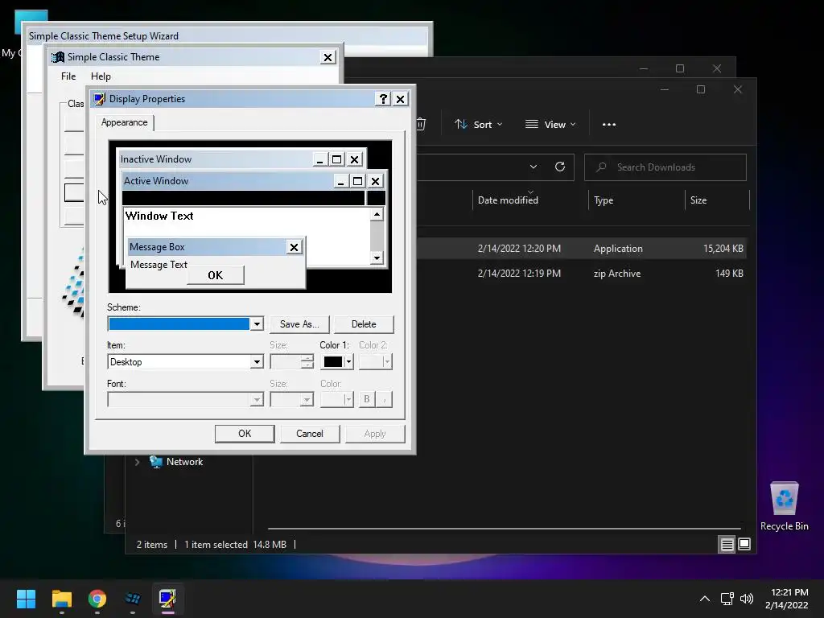Click the preview scrollbar down arrow
Viewport: 824px width, 618px height.
(x=377, y=257)
